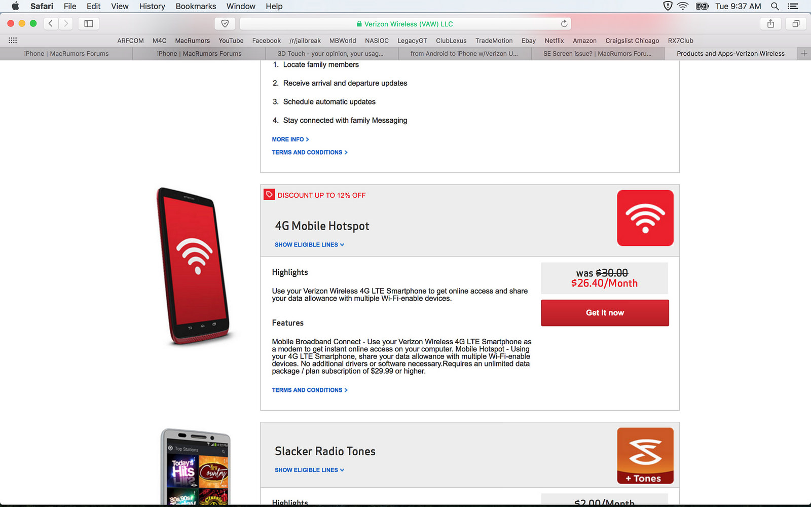Go forward with the forward arrow

point(66,23)
